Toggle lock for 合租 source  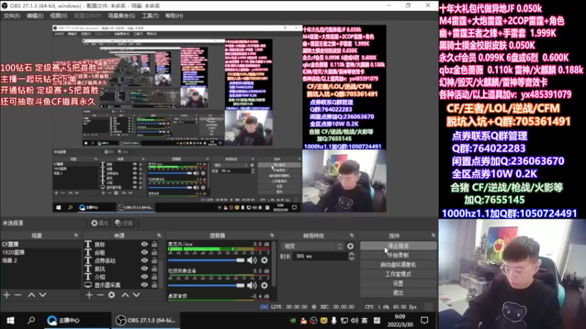154,252
